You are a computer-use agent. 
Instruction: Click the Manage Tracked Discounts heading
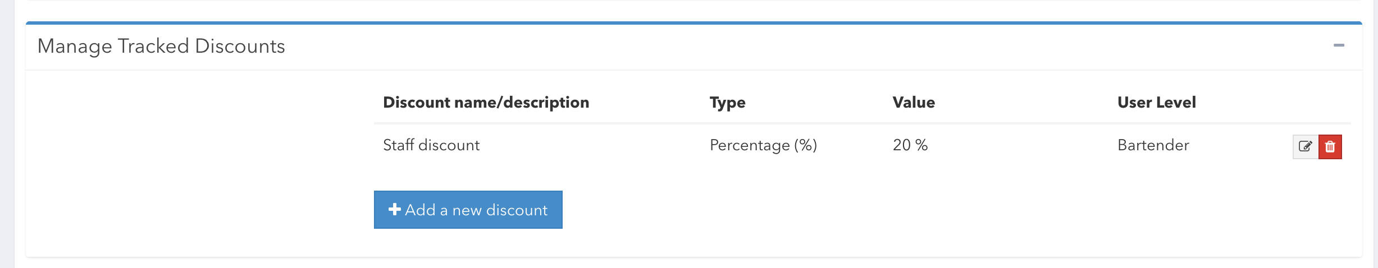pyautogui.click(x=161, y=46)
